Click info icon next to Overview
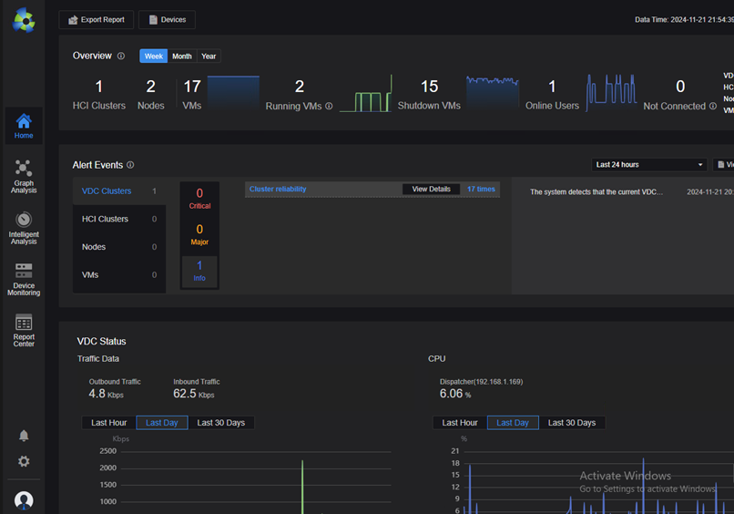 [121, 57]
